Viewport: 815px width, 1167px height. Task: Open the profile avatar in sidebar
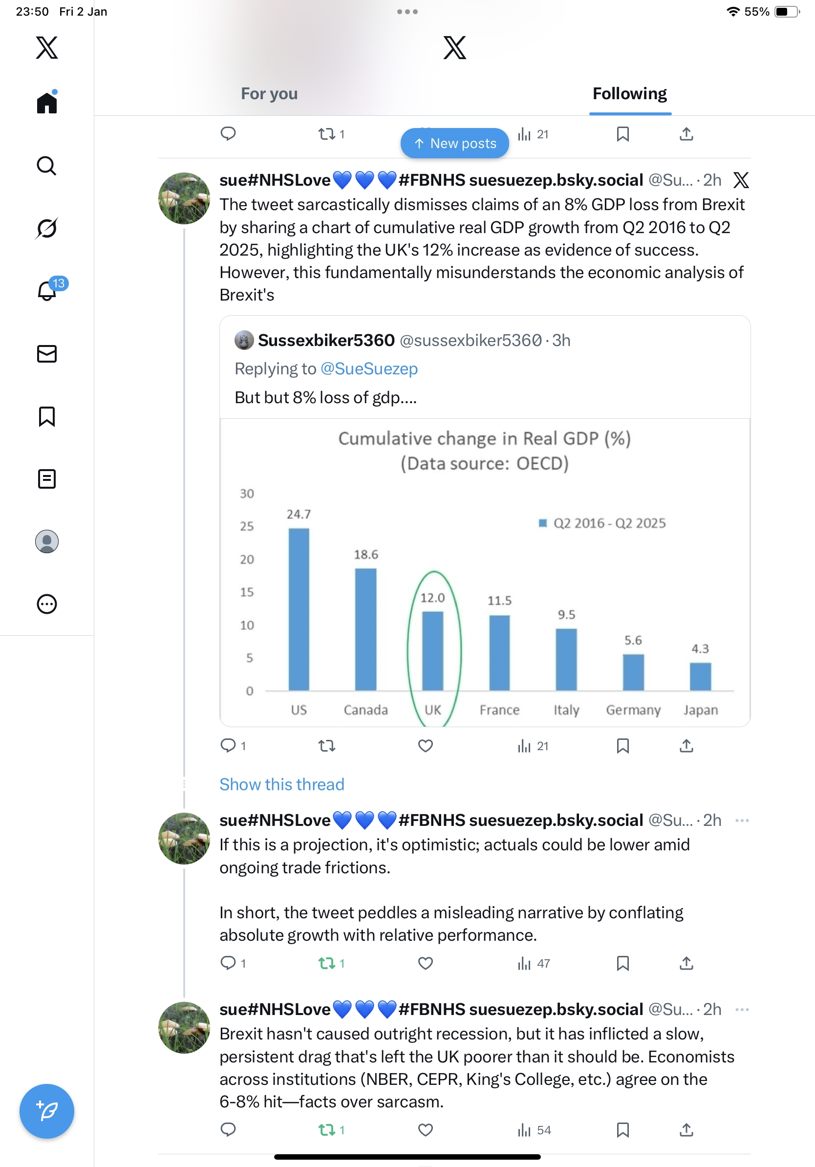point(46,541)
